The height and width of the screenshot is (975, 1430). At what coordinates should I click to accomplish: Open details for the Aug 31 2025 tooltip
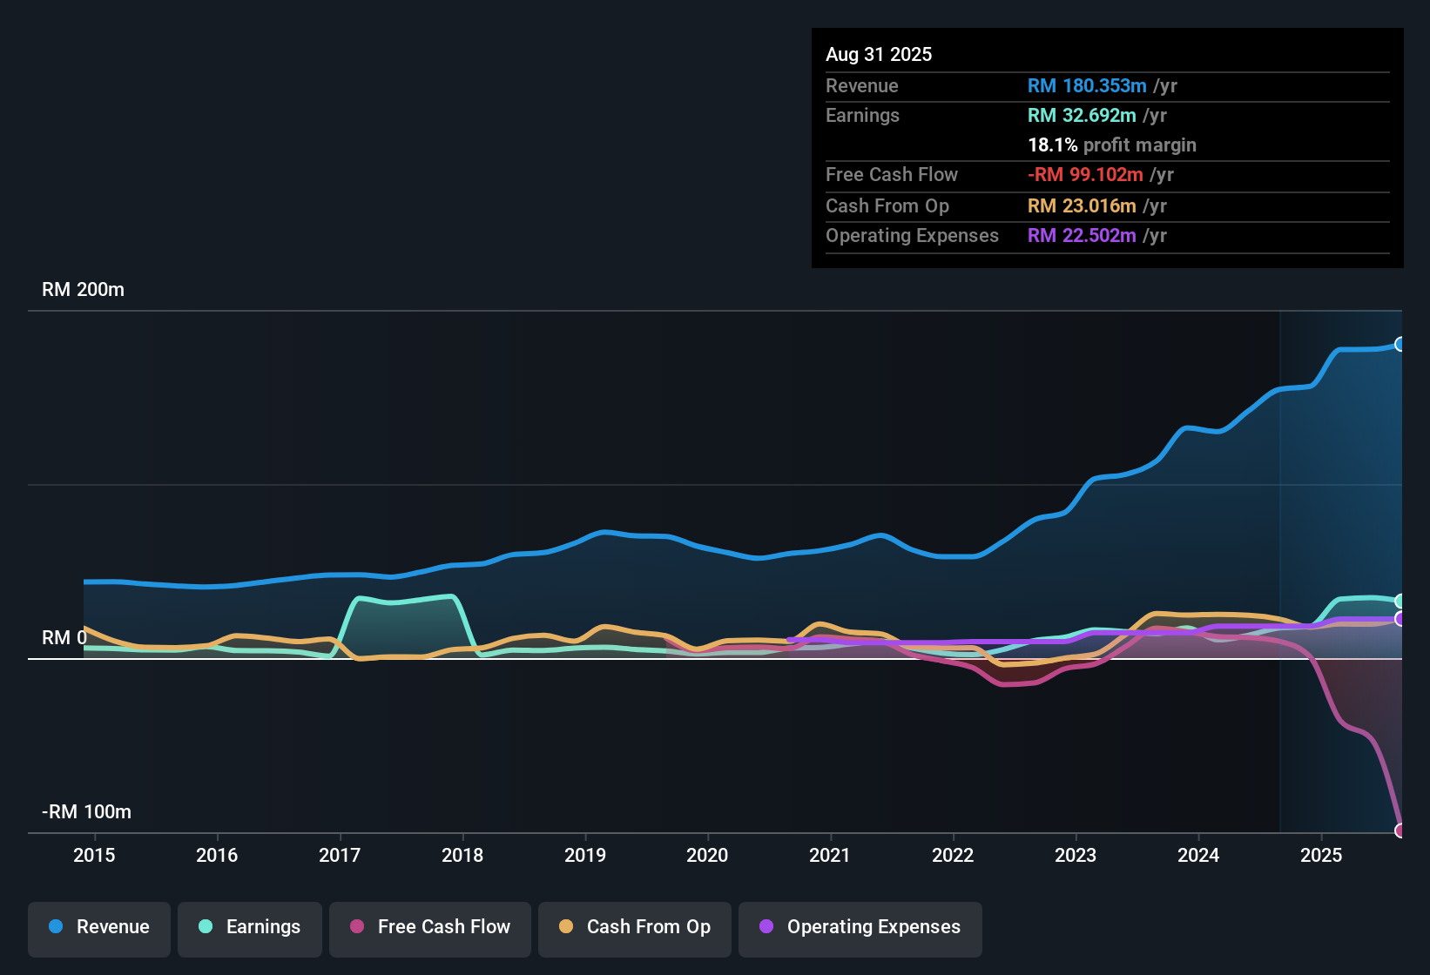[879, 54]
